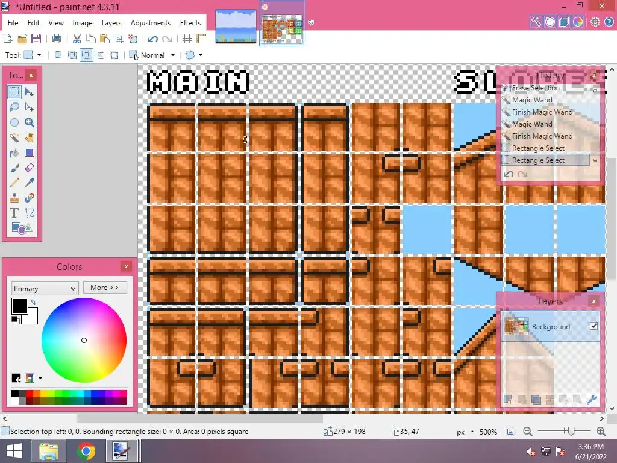Toggle the Colors window button at top right

pyautogui.click(x=578, y=22)
